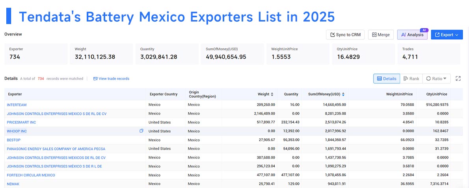
Task: Click copy icon next to WHOOP INC
Action: tap(141, 131)
